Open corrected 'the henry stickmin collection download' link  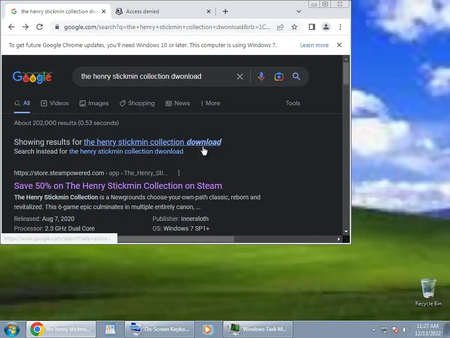(x=152, y=142)
